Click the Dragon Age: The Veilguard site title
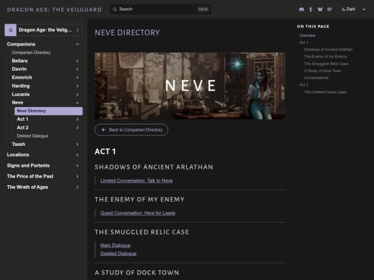 coord(55,10)
